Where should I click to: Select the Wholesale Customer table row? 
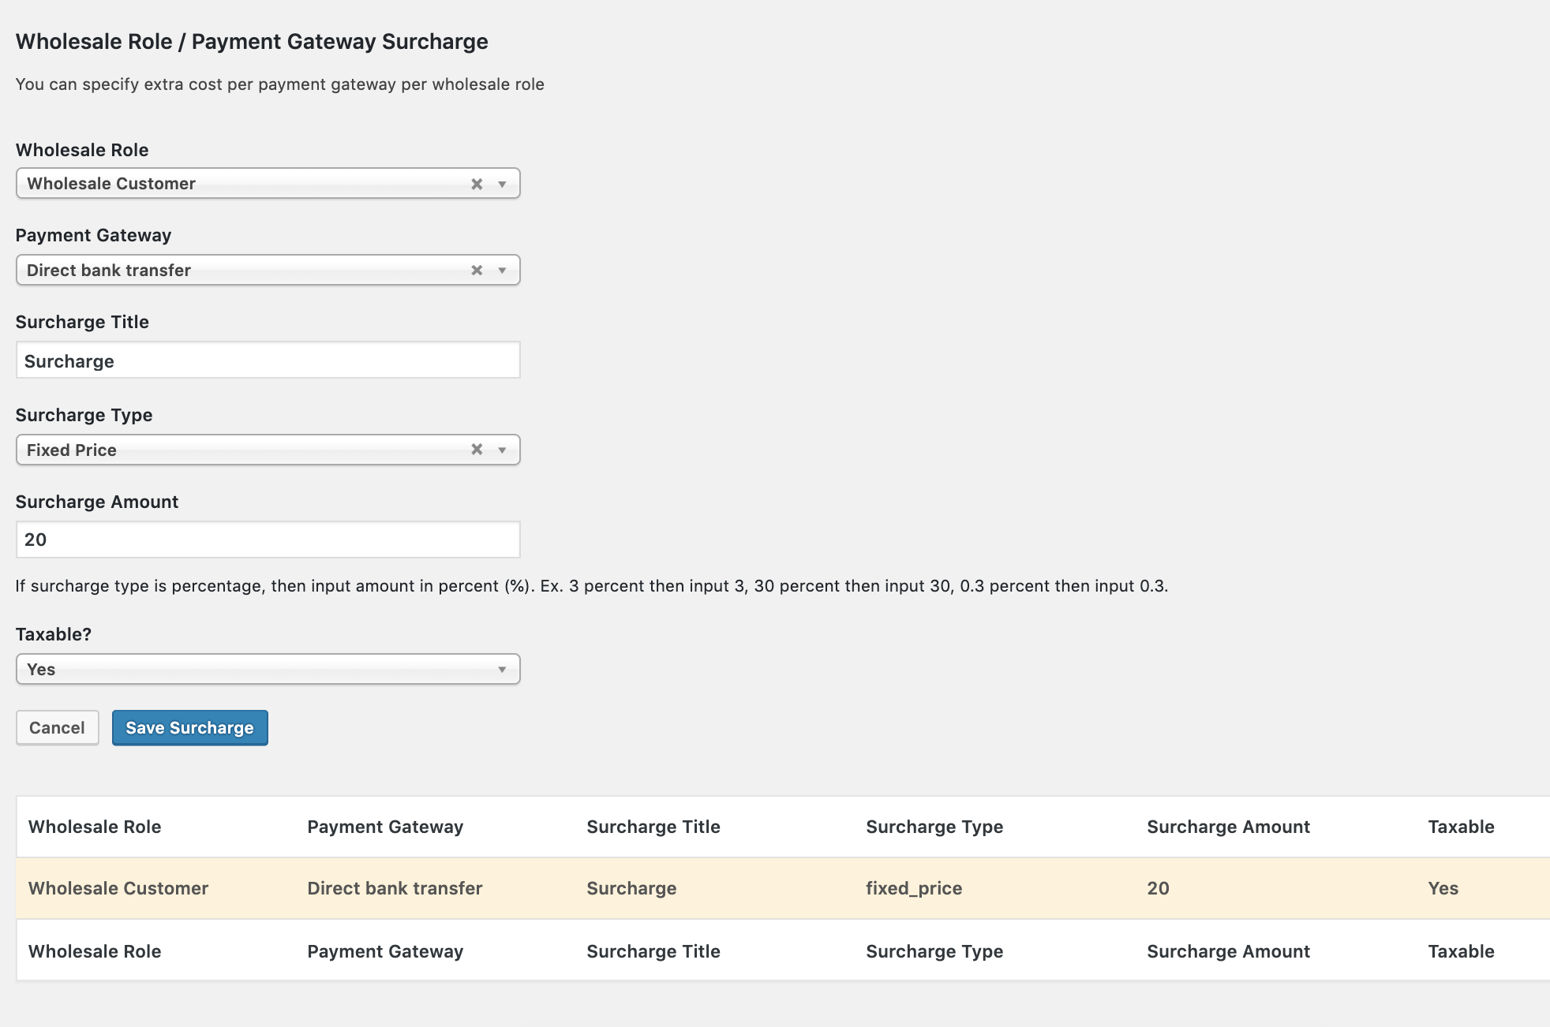(118, 888)
